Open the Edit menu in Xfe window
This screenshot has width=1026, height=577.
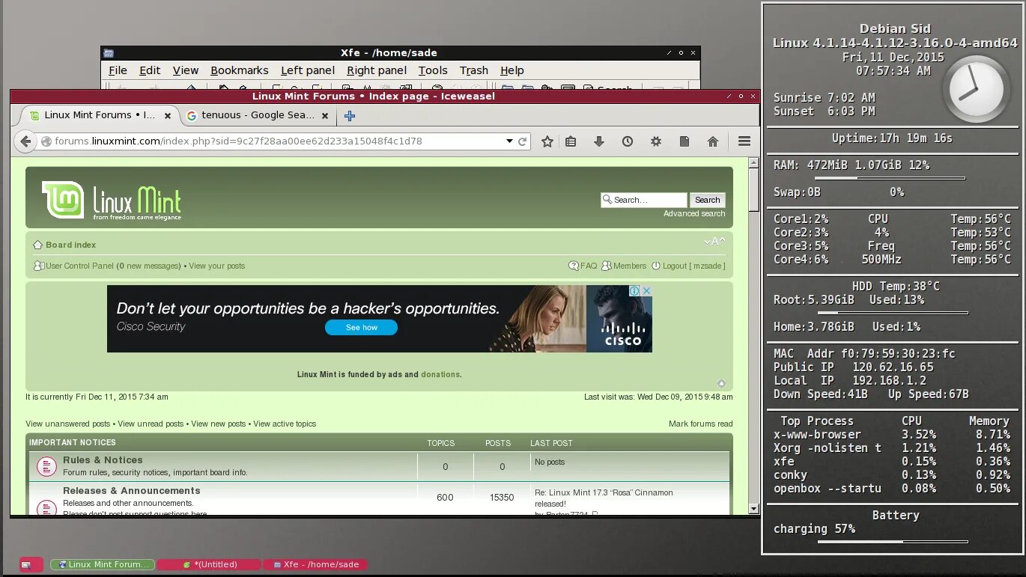[150, 70]
